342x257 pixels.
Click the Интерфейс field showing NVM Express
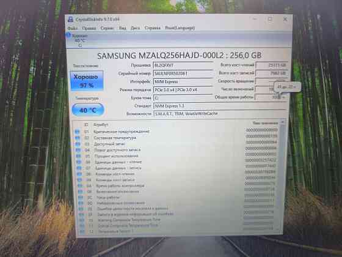pyautogui.click(x=183, y=82)
